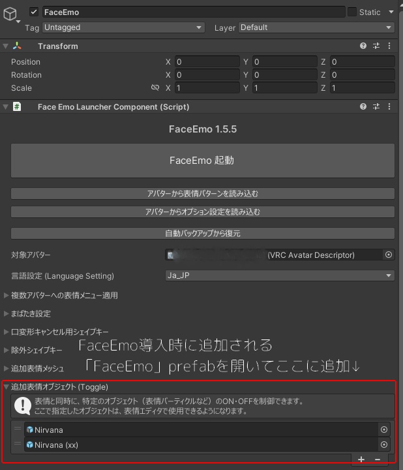Click drag handle of Nirvana (xx) row
Image resolution: width=403 pixels, height=470 pixels.
(18, 443)
